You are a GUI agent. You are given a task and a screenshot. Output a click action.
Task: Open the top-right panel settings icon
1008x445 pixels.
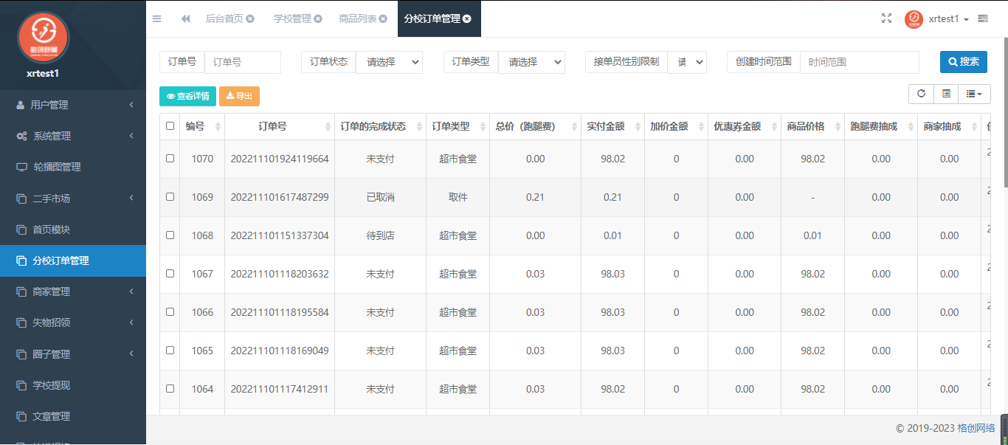point(983,19)
